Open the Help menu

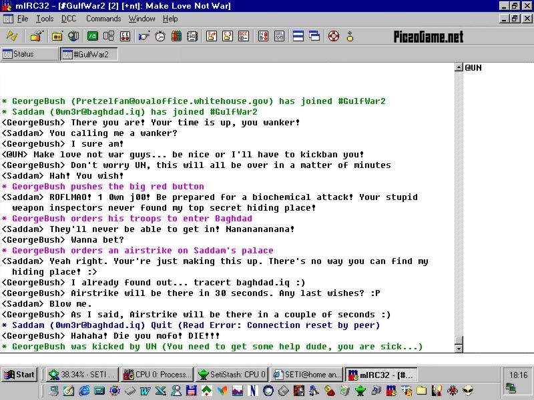170,19
